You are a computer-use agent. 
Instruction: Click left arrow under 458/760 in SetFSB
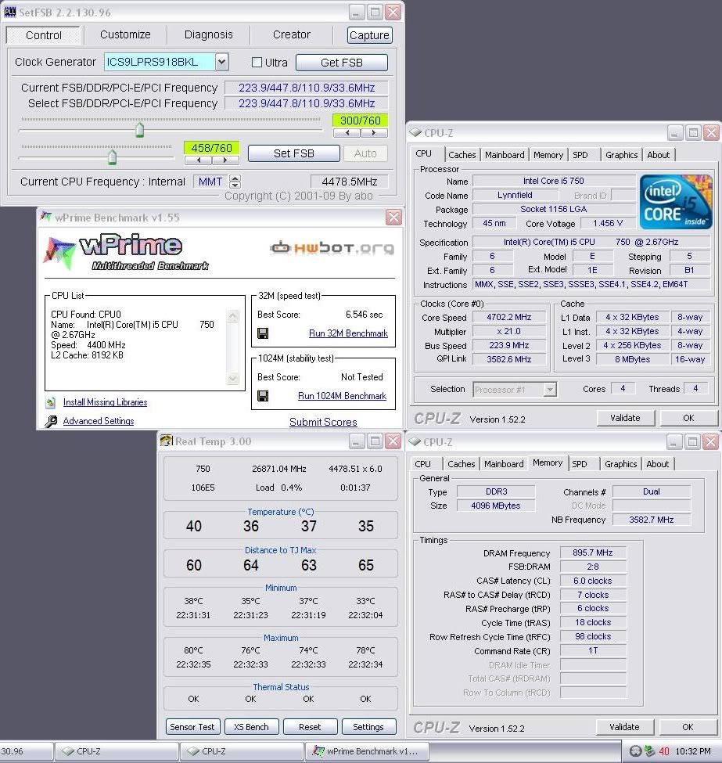tap(199, 160)
